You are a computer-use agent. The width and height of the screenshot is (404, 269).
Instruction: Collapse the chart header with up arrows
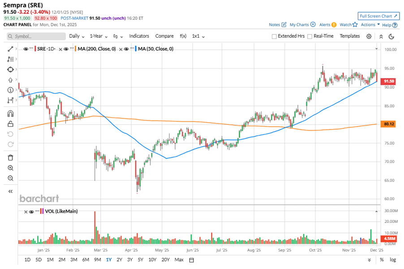(x=381, y=36)
